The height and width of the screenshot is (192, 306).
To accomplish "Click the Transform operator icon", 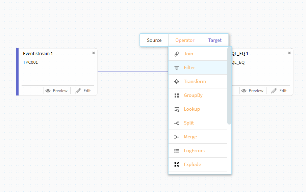I will [176, 82].
